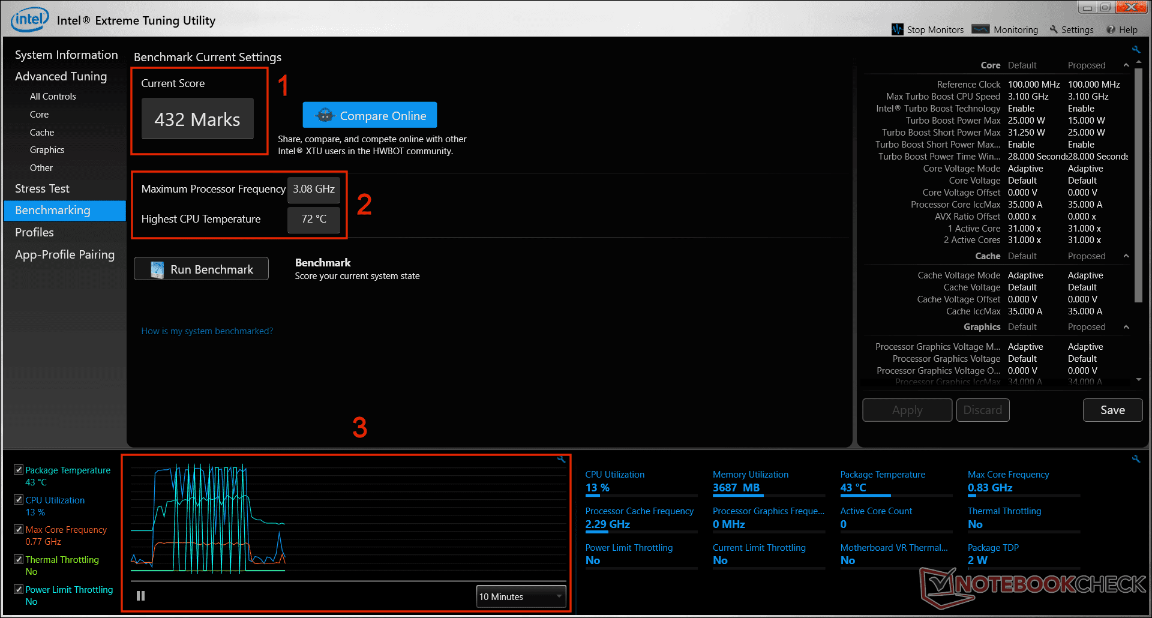The width and height of the screenshot is (1152, 618).
Task: Click the Apply button
Action: coord(907,410)
